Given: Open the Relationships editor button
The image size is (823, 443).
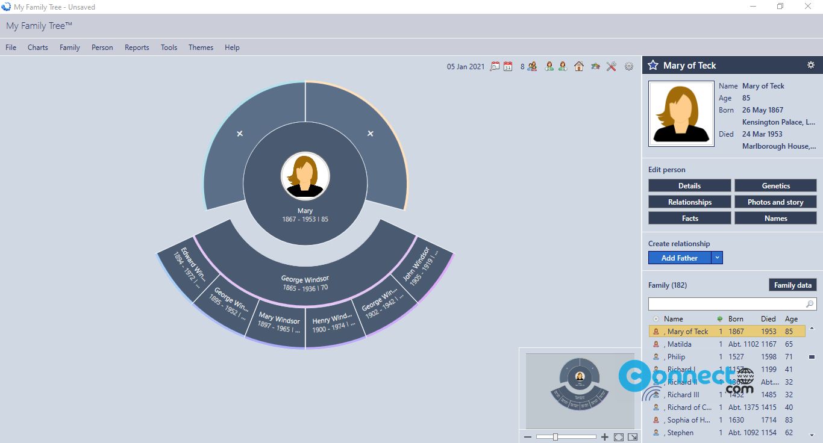Looking at the screenshot, I should point(690,202).
